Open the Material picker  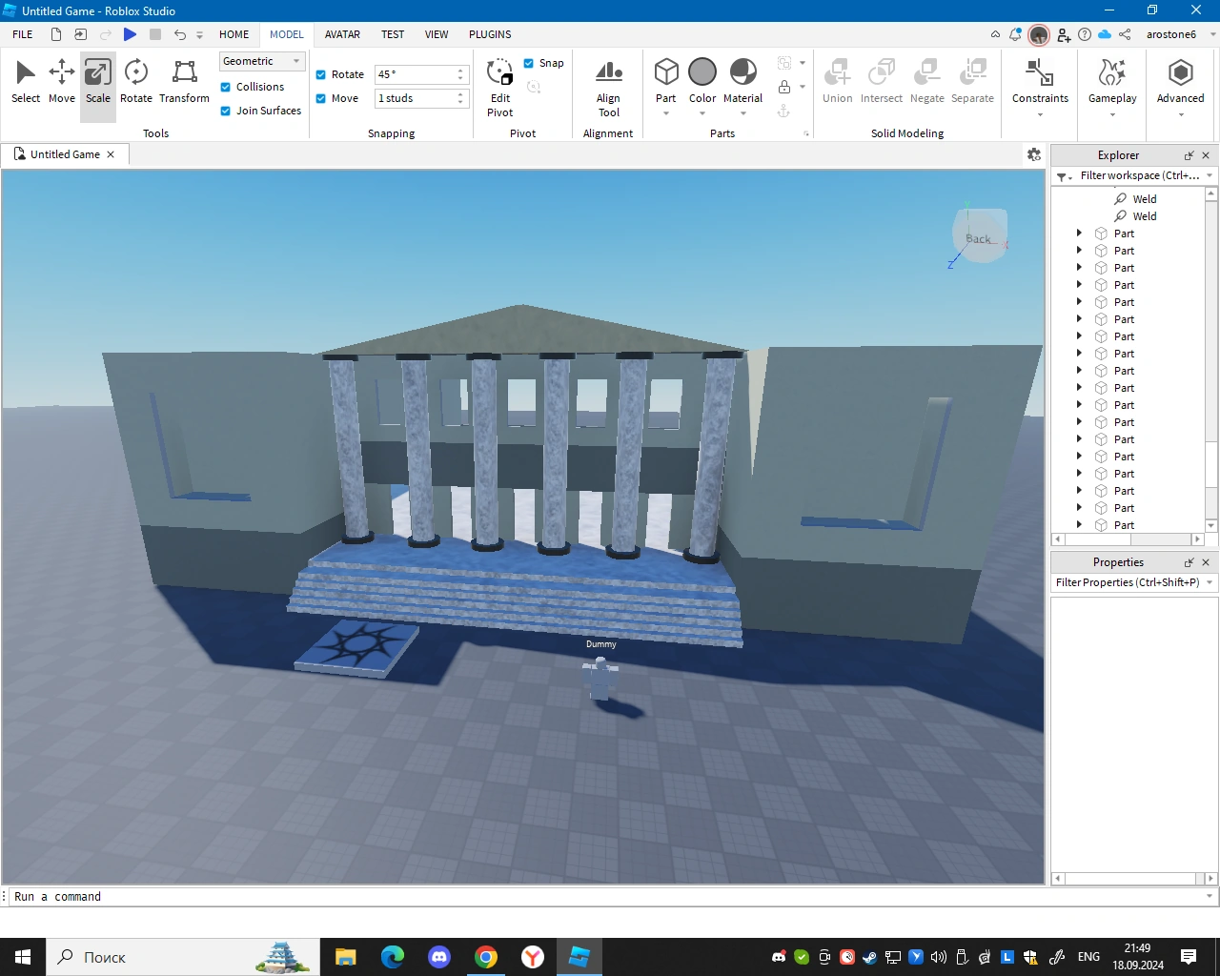click(x=742, y=82)
